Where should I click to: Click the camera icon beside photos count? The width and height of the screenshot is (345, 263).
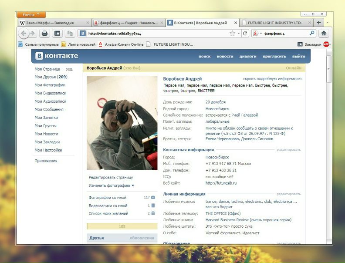click(x=153, y=197)
